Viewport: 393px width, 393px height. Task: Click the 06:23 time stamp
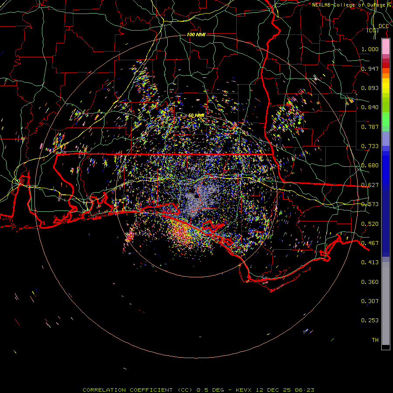[x=305, y=390]
